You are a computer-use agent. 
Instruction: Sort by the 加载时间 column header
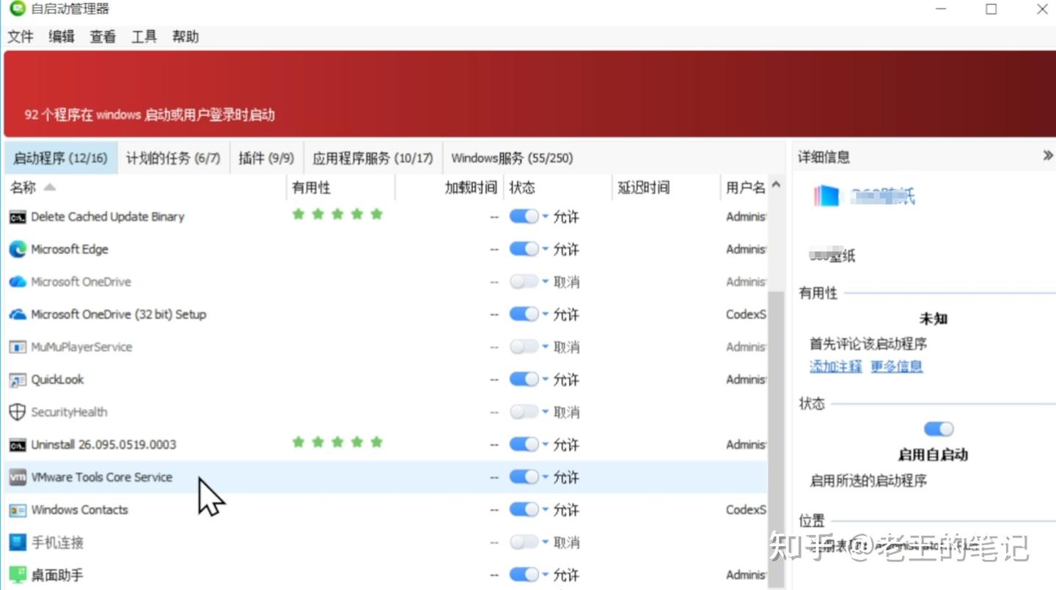[449, 188]
